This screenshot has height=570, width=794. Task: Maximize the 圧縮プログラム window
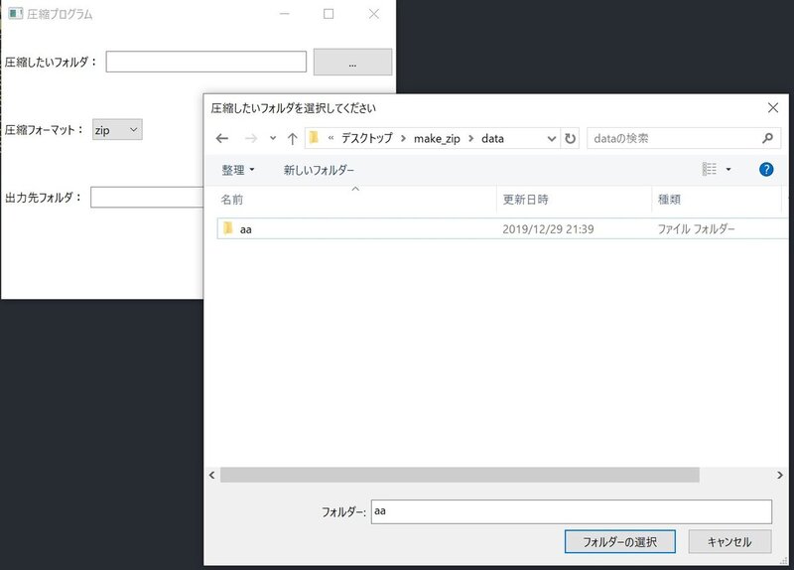coord(329,14)
